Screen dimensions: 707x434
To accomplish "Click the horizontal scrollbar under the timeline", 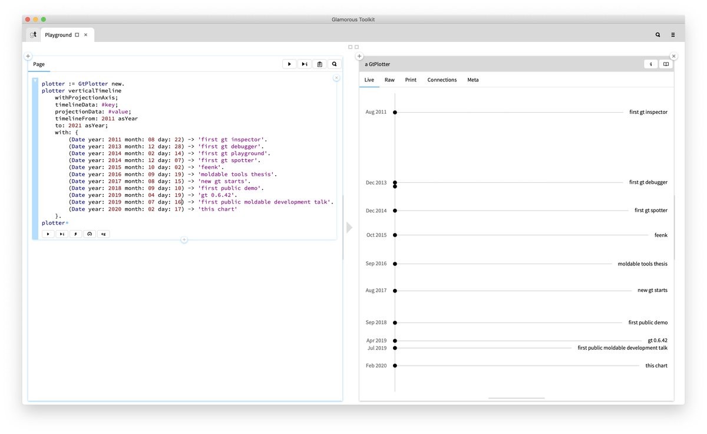I will click(516, 399).
